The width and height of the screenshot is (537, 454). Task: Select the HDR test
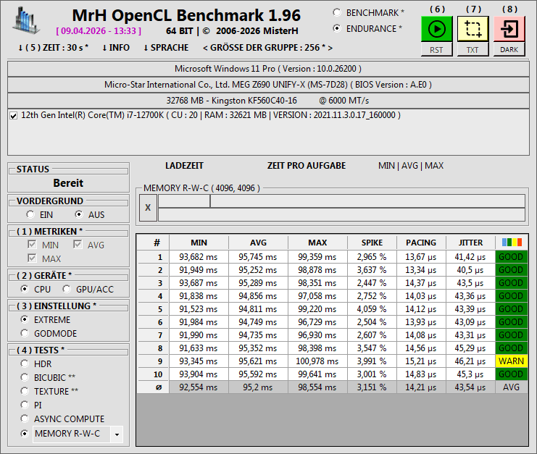pyautogui.click(x=25, y=363)
